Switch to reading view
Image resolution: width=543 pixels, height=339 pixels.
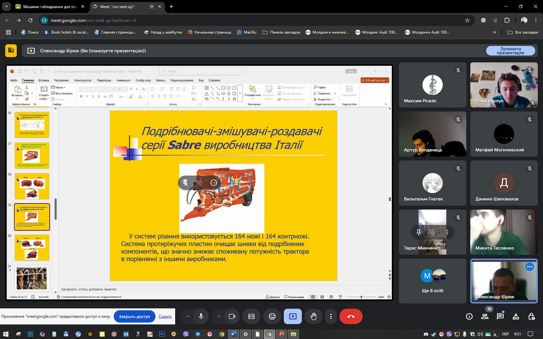pyautogui.click(x=331, y=297)
